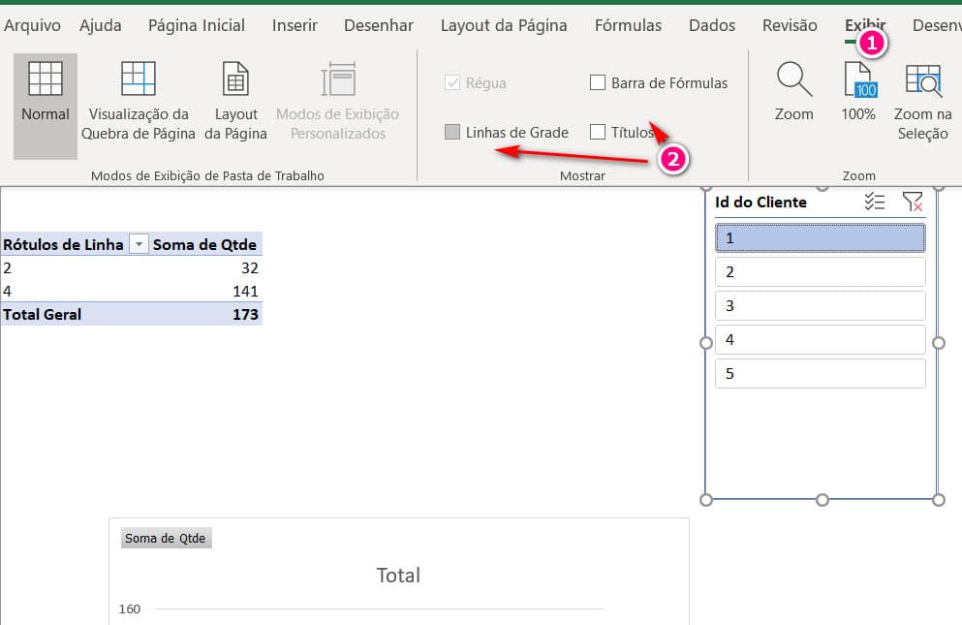Select the Soma de Qtde header cell
Viewport: 962px width, 625px height.
pyautogui.click(x=205, y=244)
